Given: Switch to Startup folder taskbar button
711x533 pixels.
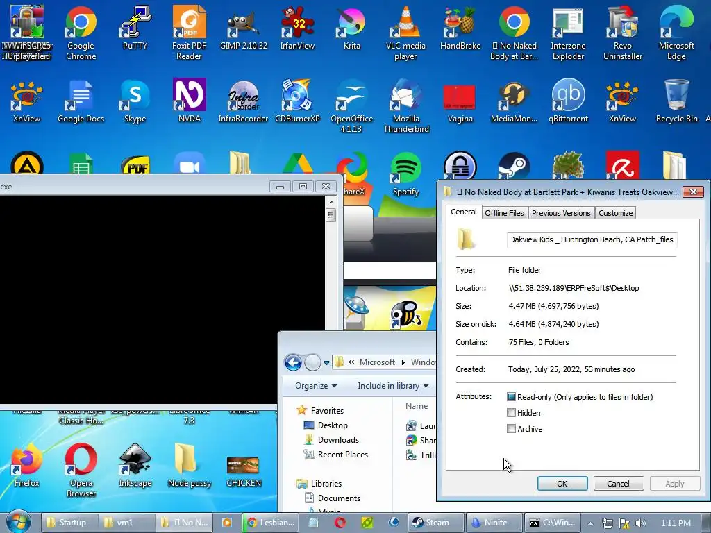Looking at the screenshot, I should (69, 523).
